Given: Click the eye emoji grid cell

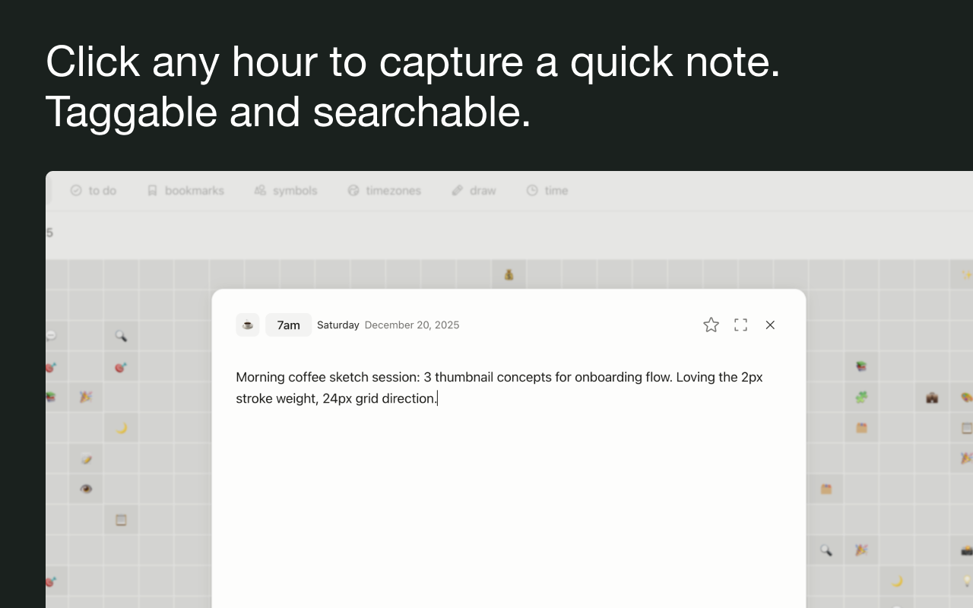Looking at the screenshot, I should pos(86,489).
